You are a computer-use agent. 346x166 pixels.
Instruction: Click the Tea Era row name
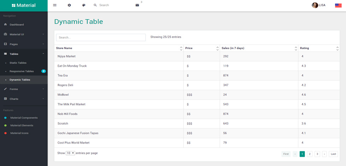coord(63,75)
